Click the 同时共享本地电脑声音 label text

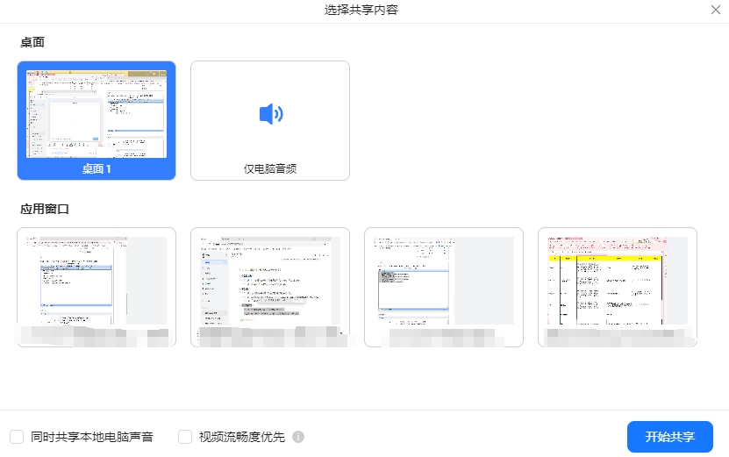[x=91, y=437]
